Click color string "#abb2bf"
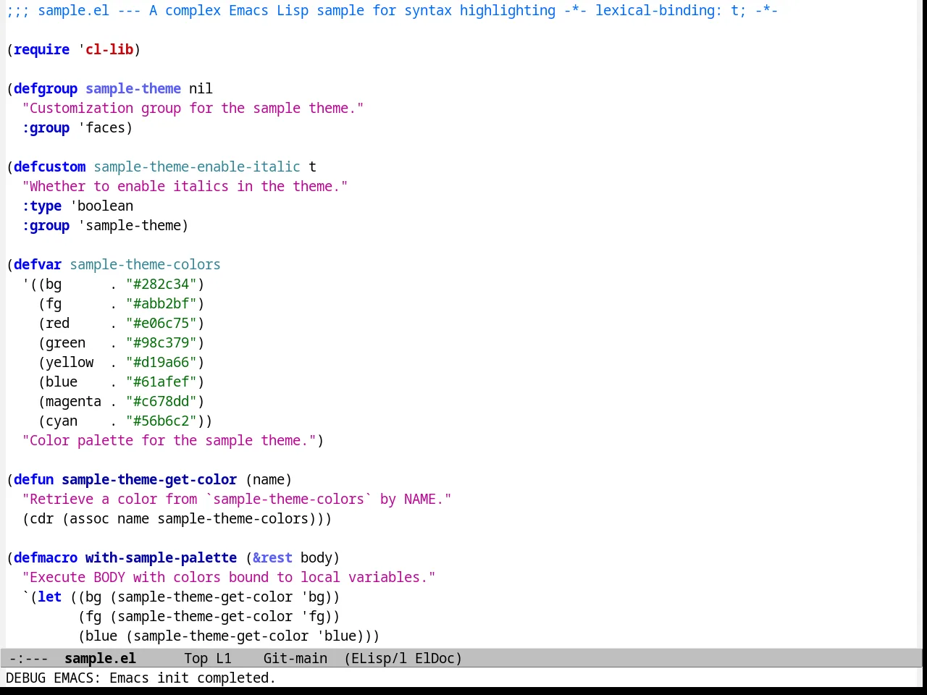 click(x=161, y=303)
